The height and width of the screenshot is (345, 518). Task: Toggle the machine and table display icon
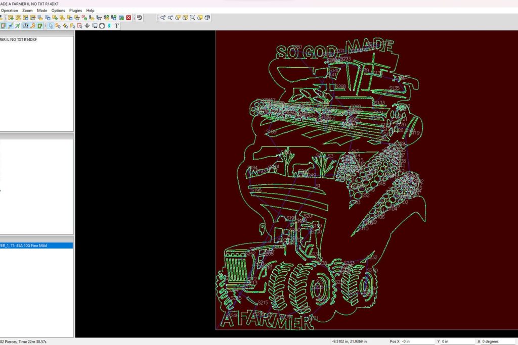[25, 26]
